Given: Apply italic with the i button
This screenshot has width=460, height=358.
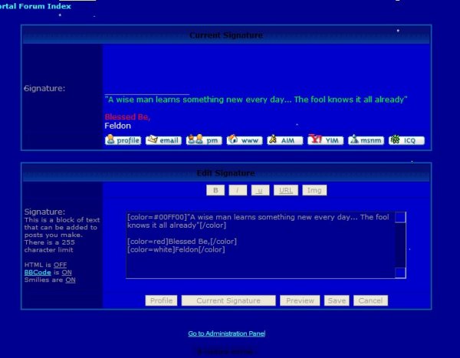Looking at the screenshot, I should click(238, 190).
